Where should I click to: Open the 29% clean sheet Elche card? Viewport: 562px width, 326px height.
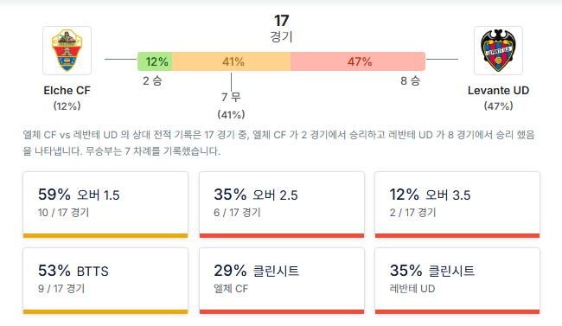click(x=282, y=280)
